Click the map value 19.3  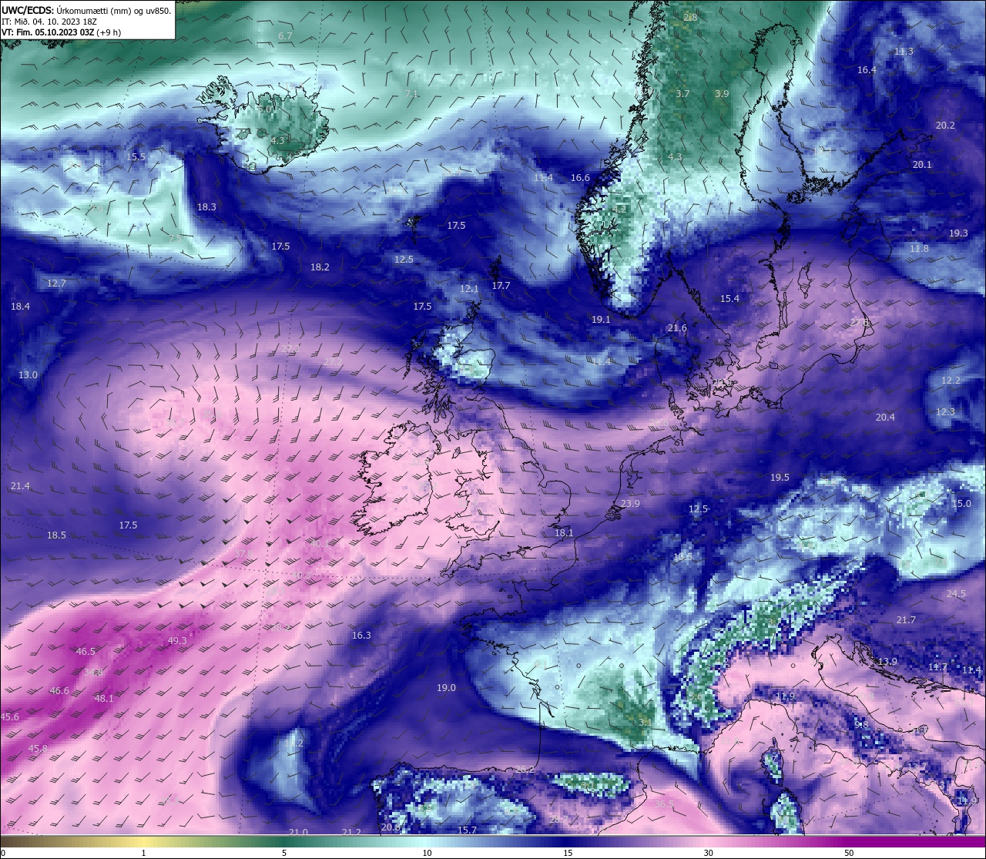click(x=958, y=233)
